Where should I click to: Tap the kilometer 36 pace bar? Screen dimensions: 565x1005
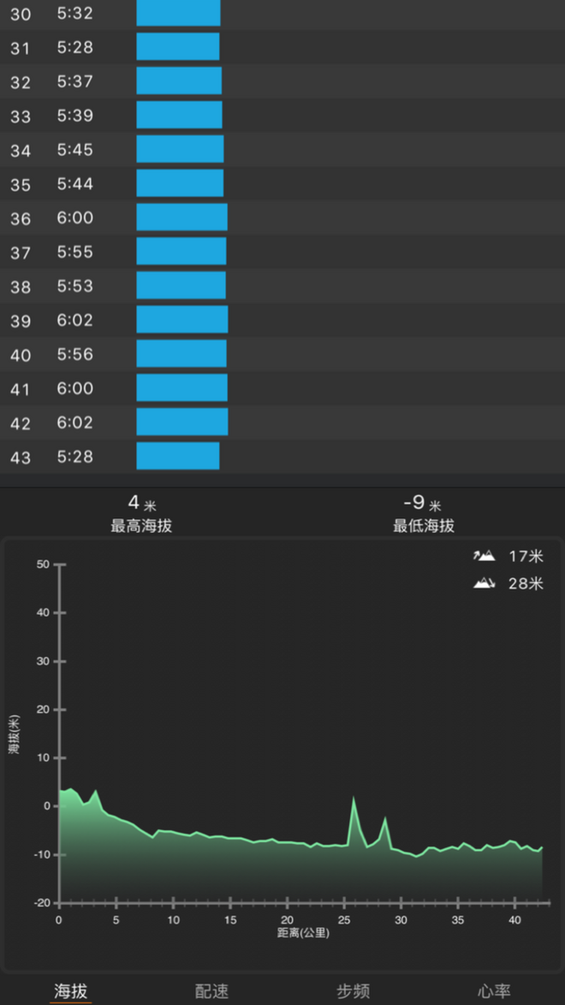tap(181, 218)
